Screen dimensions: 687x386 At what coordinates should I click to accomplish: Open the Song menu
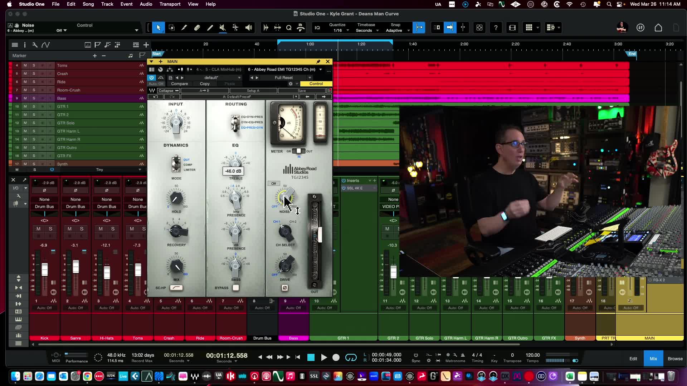point(88,4)
